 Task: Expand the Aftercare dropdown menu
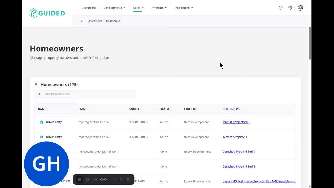pos(159,8)
